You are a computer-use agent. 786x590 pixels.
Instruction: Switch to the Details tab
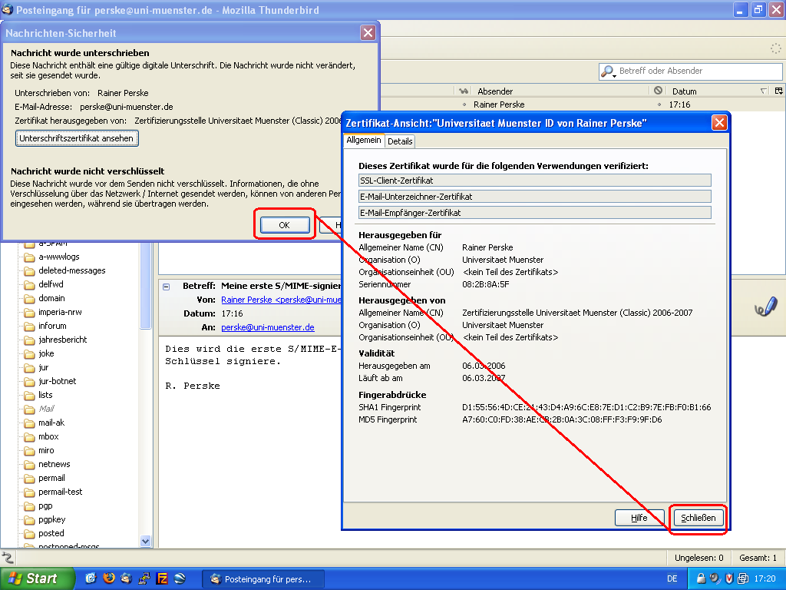(x=400, y=141)
